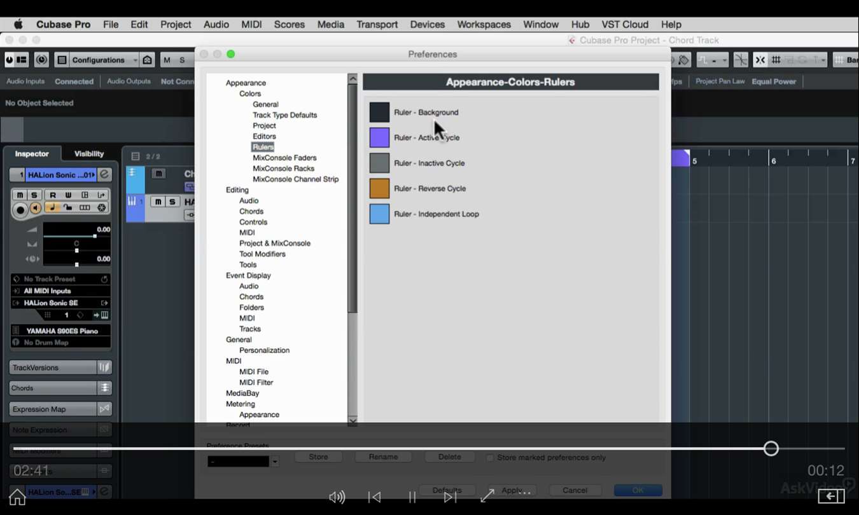Viewport: 859px width, 515px height.
Task: Click the house icon beside Configurations
Action: 148,60
